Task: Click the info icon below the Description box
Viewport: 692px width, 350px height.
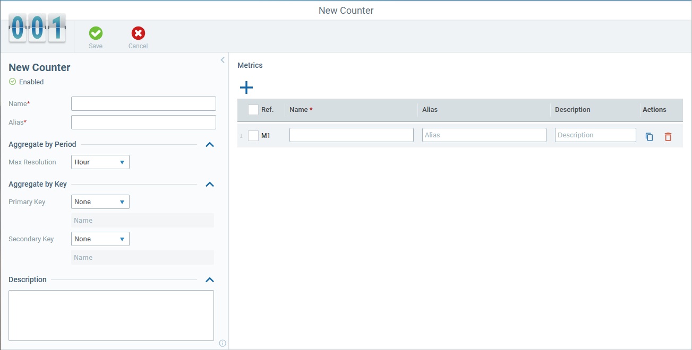Action: [222, 343]
